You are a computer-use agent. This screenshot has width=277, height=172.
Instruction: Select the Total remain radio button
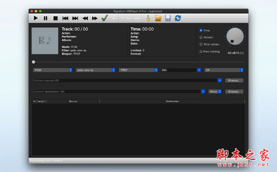pyautogui.click(x=201, y=44)
